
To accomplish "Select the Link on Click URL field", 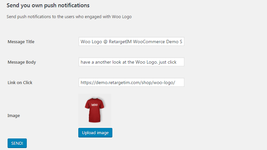I will tap(131, 82).
